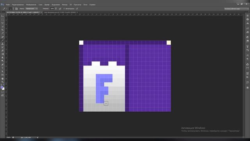Select the Eraser tool
The image size is (250, 141).
click(2, 51)
